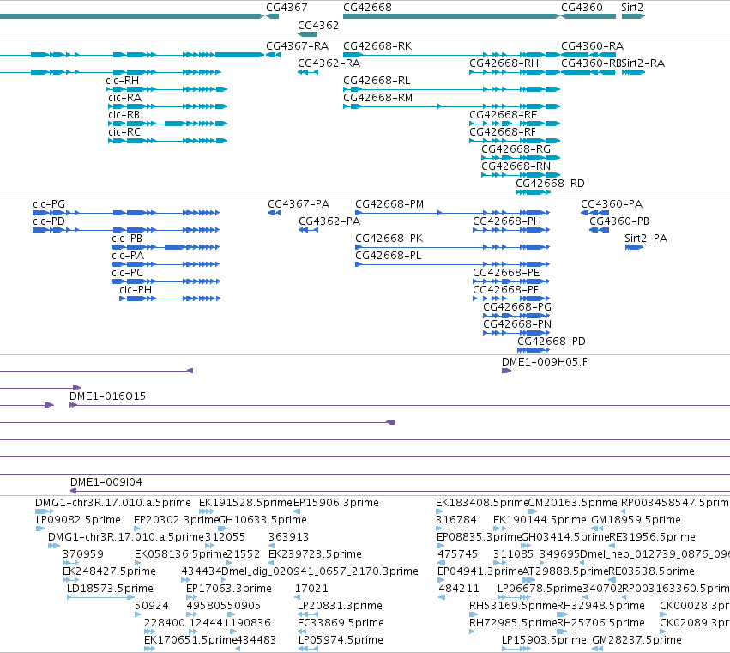Viewport: 730px width, 653px height.
Task: Click the LD18573.5prime EST label
Action: pos(110,589)
